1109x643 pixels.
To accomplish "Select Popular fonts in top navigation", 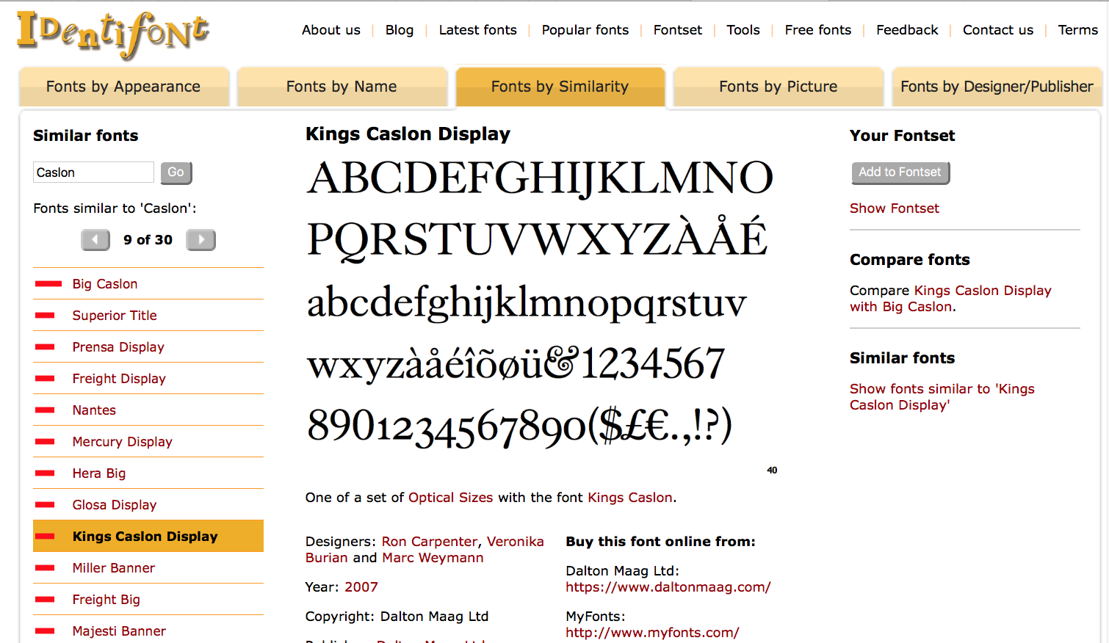I will (x=585, y=30).
